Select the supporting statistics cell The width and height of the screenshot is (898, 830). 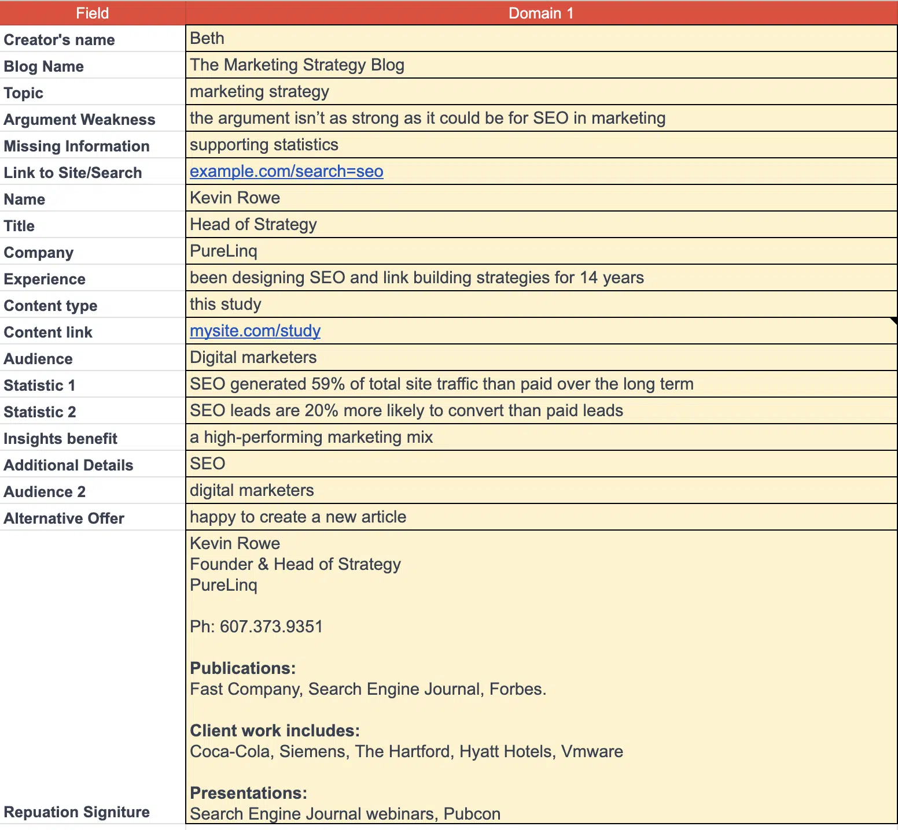click(541, 145)
